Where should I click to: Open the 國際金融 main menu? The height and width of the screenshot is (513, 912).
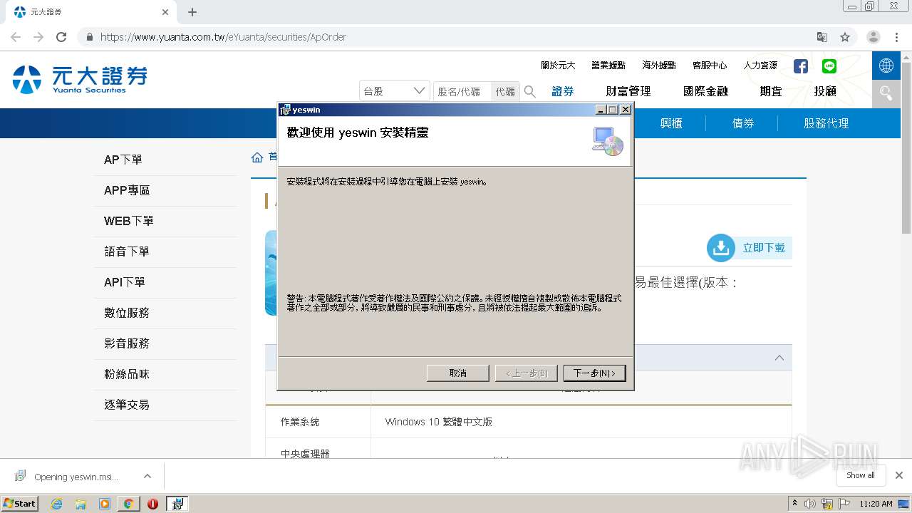705,91
